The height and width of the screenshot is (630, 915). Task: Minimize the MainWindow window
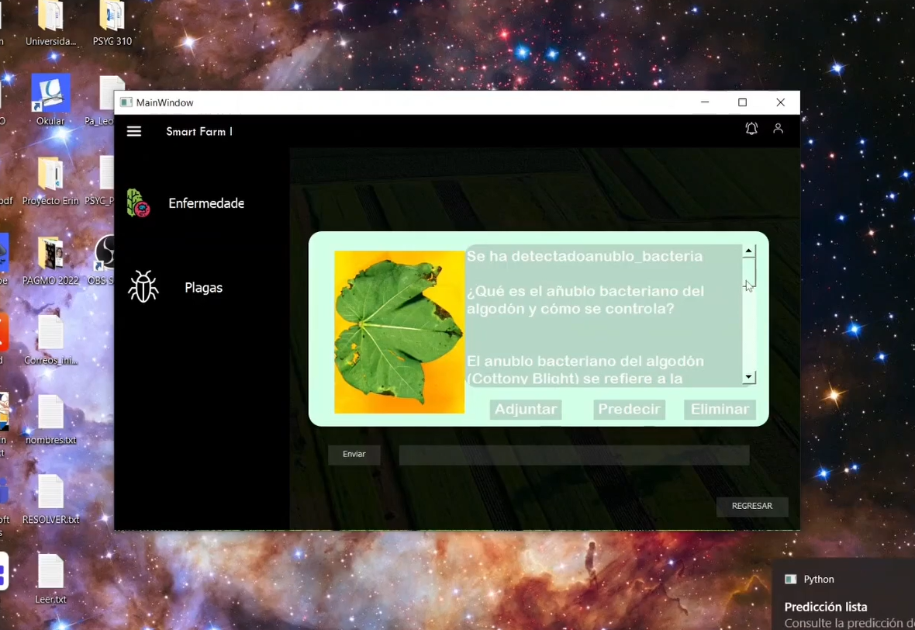click(x=705, y=102)
